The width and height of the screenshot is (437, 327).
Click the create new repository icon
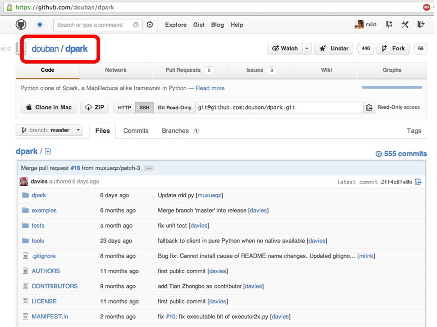389,25
